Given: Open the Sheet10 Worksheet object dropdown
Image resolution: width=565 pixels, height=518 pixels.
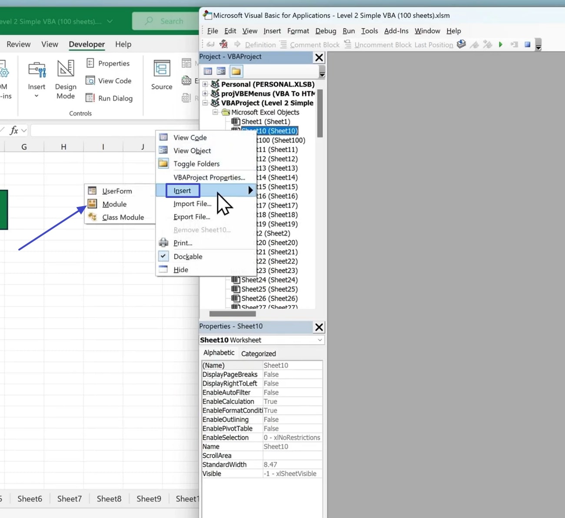Looking at the screenshot, I should click(320, 340).
